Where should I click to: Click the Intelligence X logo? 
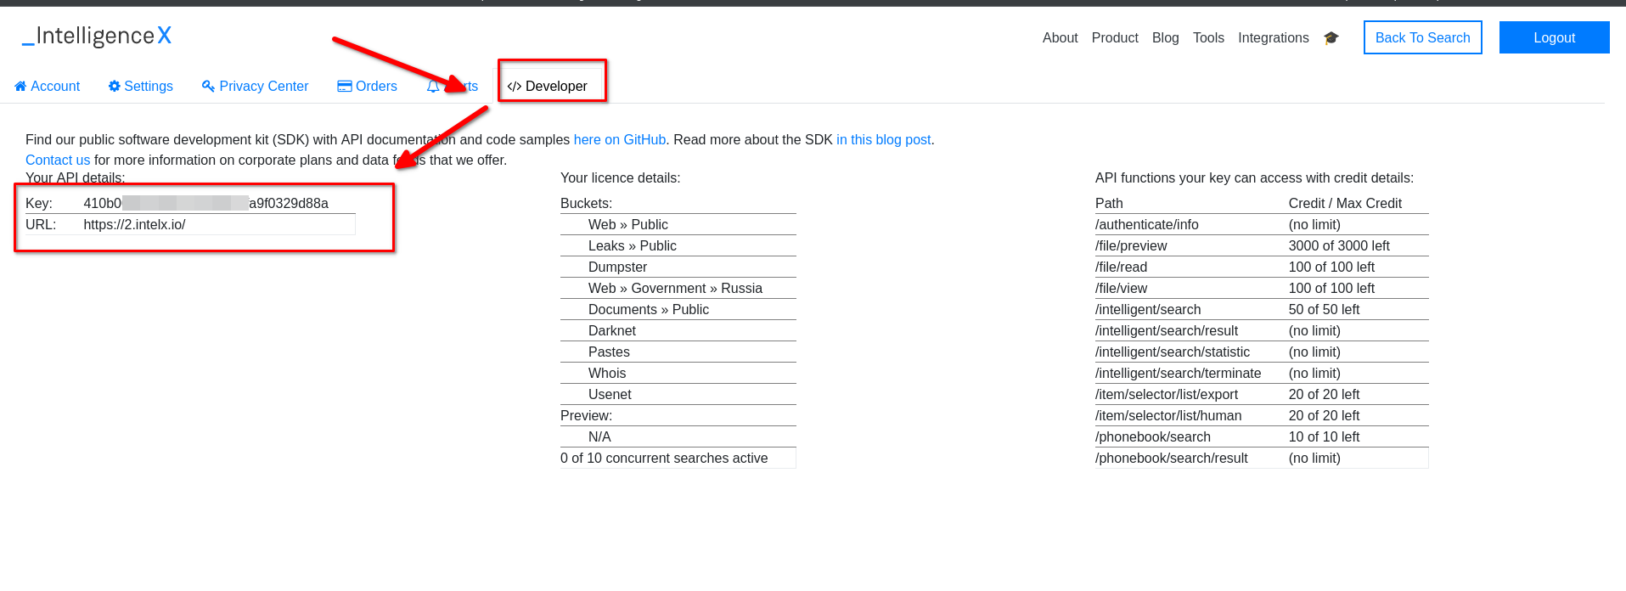[x=97, y=36]
